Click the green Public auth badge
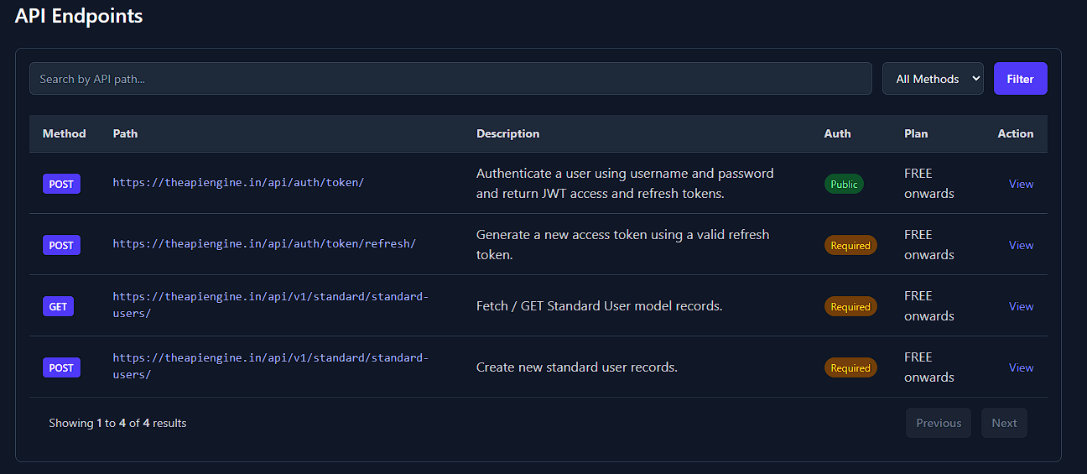 (844, 185)
